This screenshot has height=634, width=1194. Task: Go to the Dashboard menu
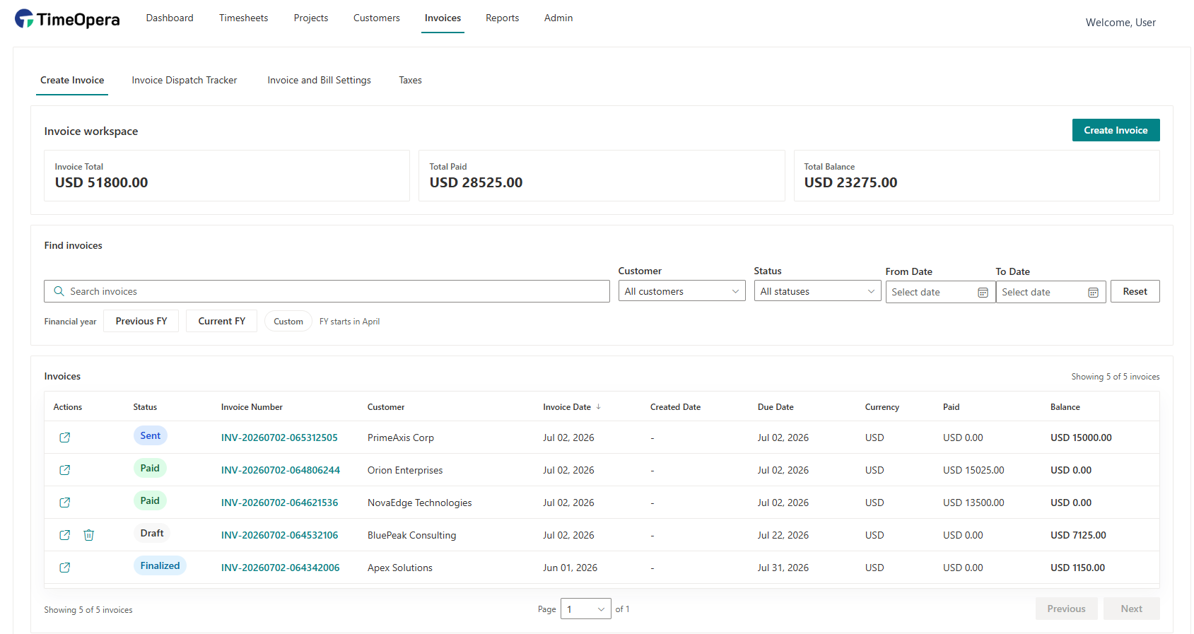(x=170, y=18)
